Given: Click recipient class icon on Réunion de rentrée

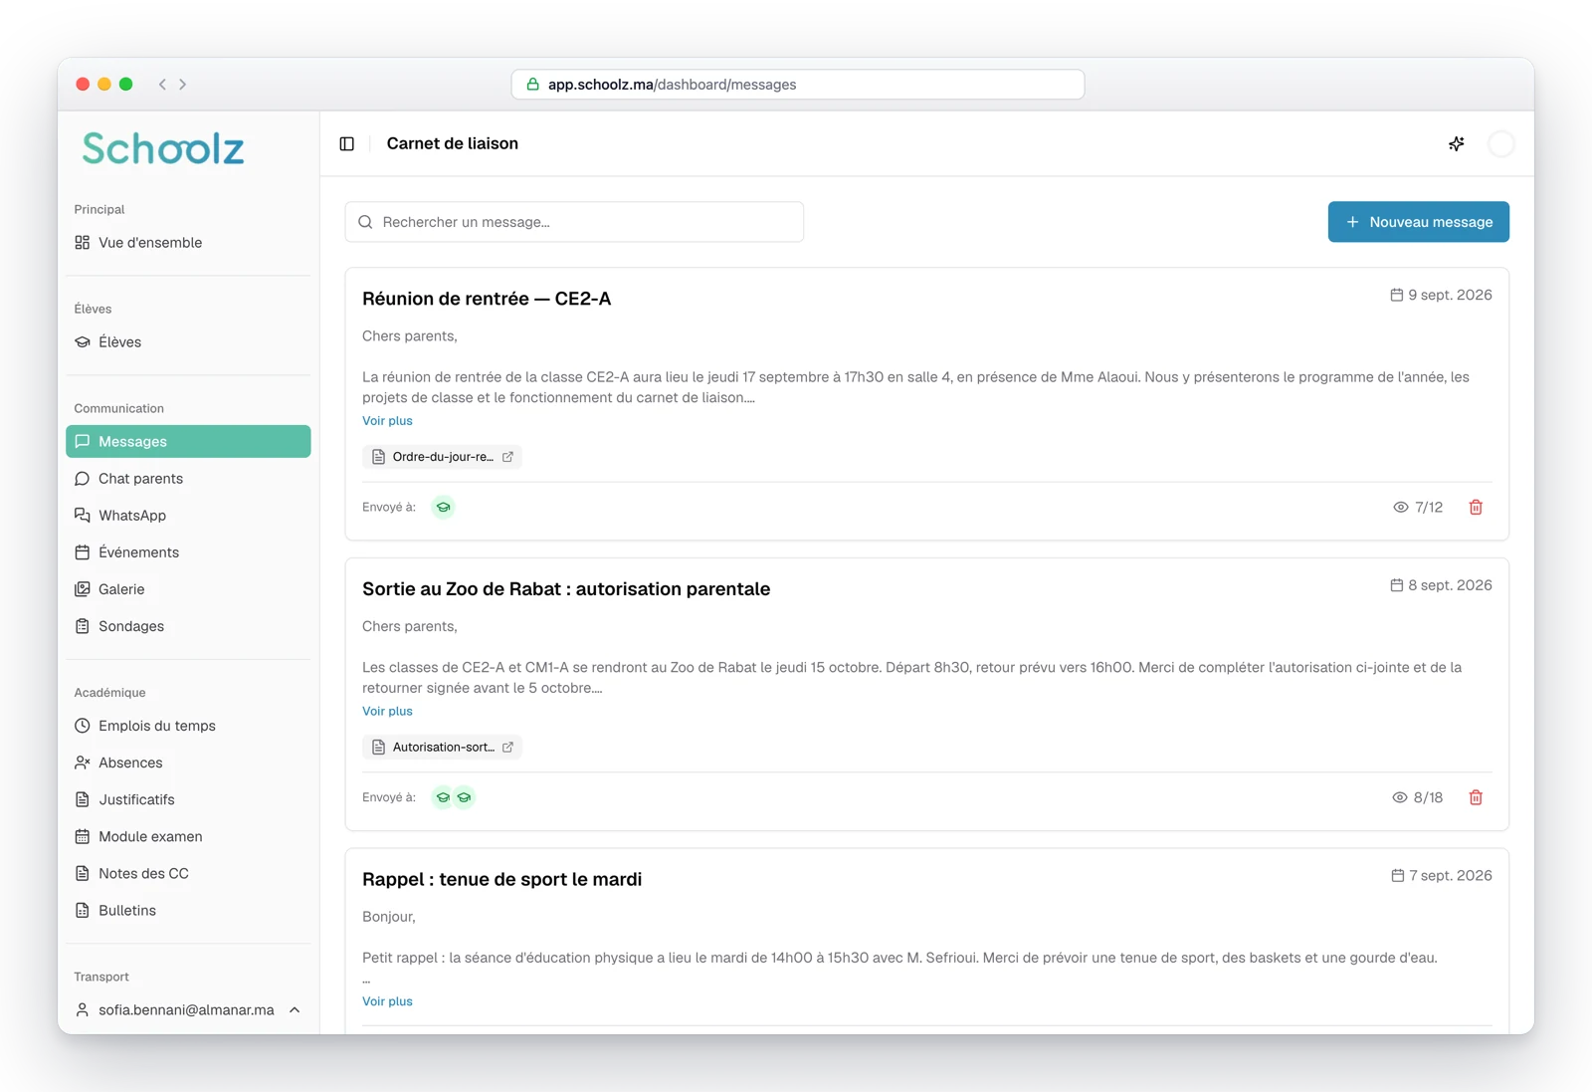Looking at the screenshot, I should tap(443, 508).
